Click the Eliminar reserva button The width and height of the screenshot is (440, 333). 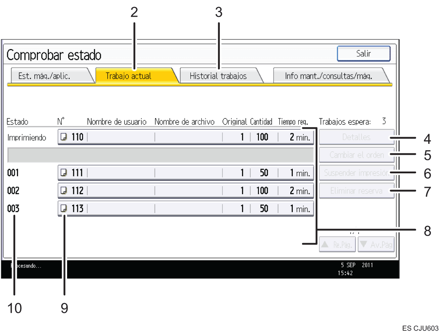coord(356,191)
